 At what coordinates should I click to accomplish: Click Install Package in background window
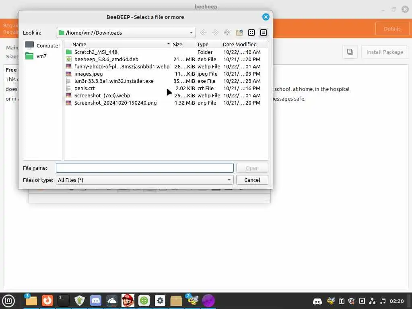point(384,52)
